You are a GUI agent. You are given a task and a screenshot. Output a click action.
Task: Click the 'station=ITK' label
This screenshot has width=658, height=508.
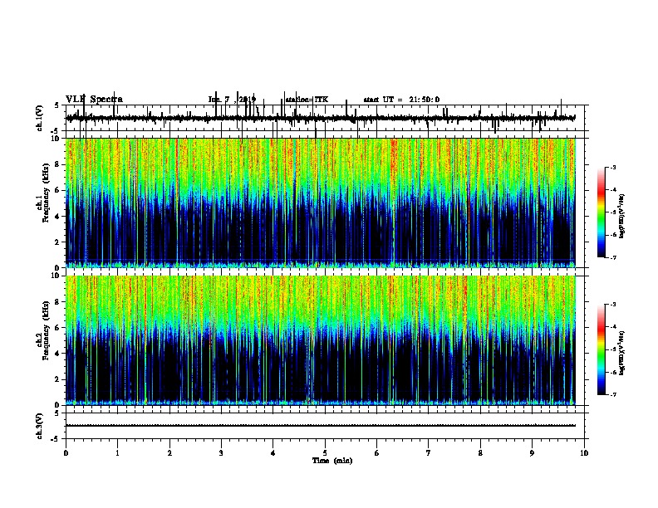point(307,100)
